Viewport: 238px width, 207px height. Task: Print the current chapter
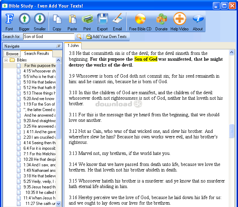coord(87,19)
